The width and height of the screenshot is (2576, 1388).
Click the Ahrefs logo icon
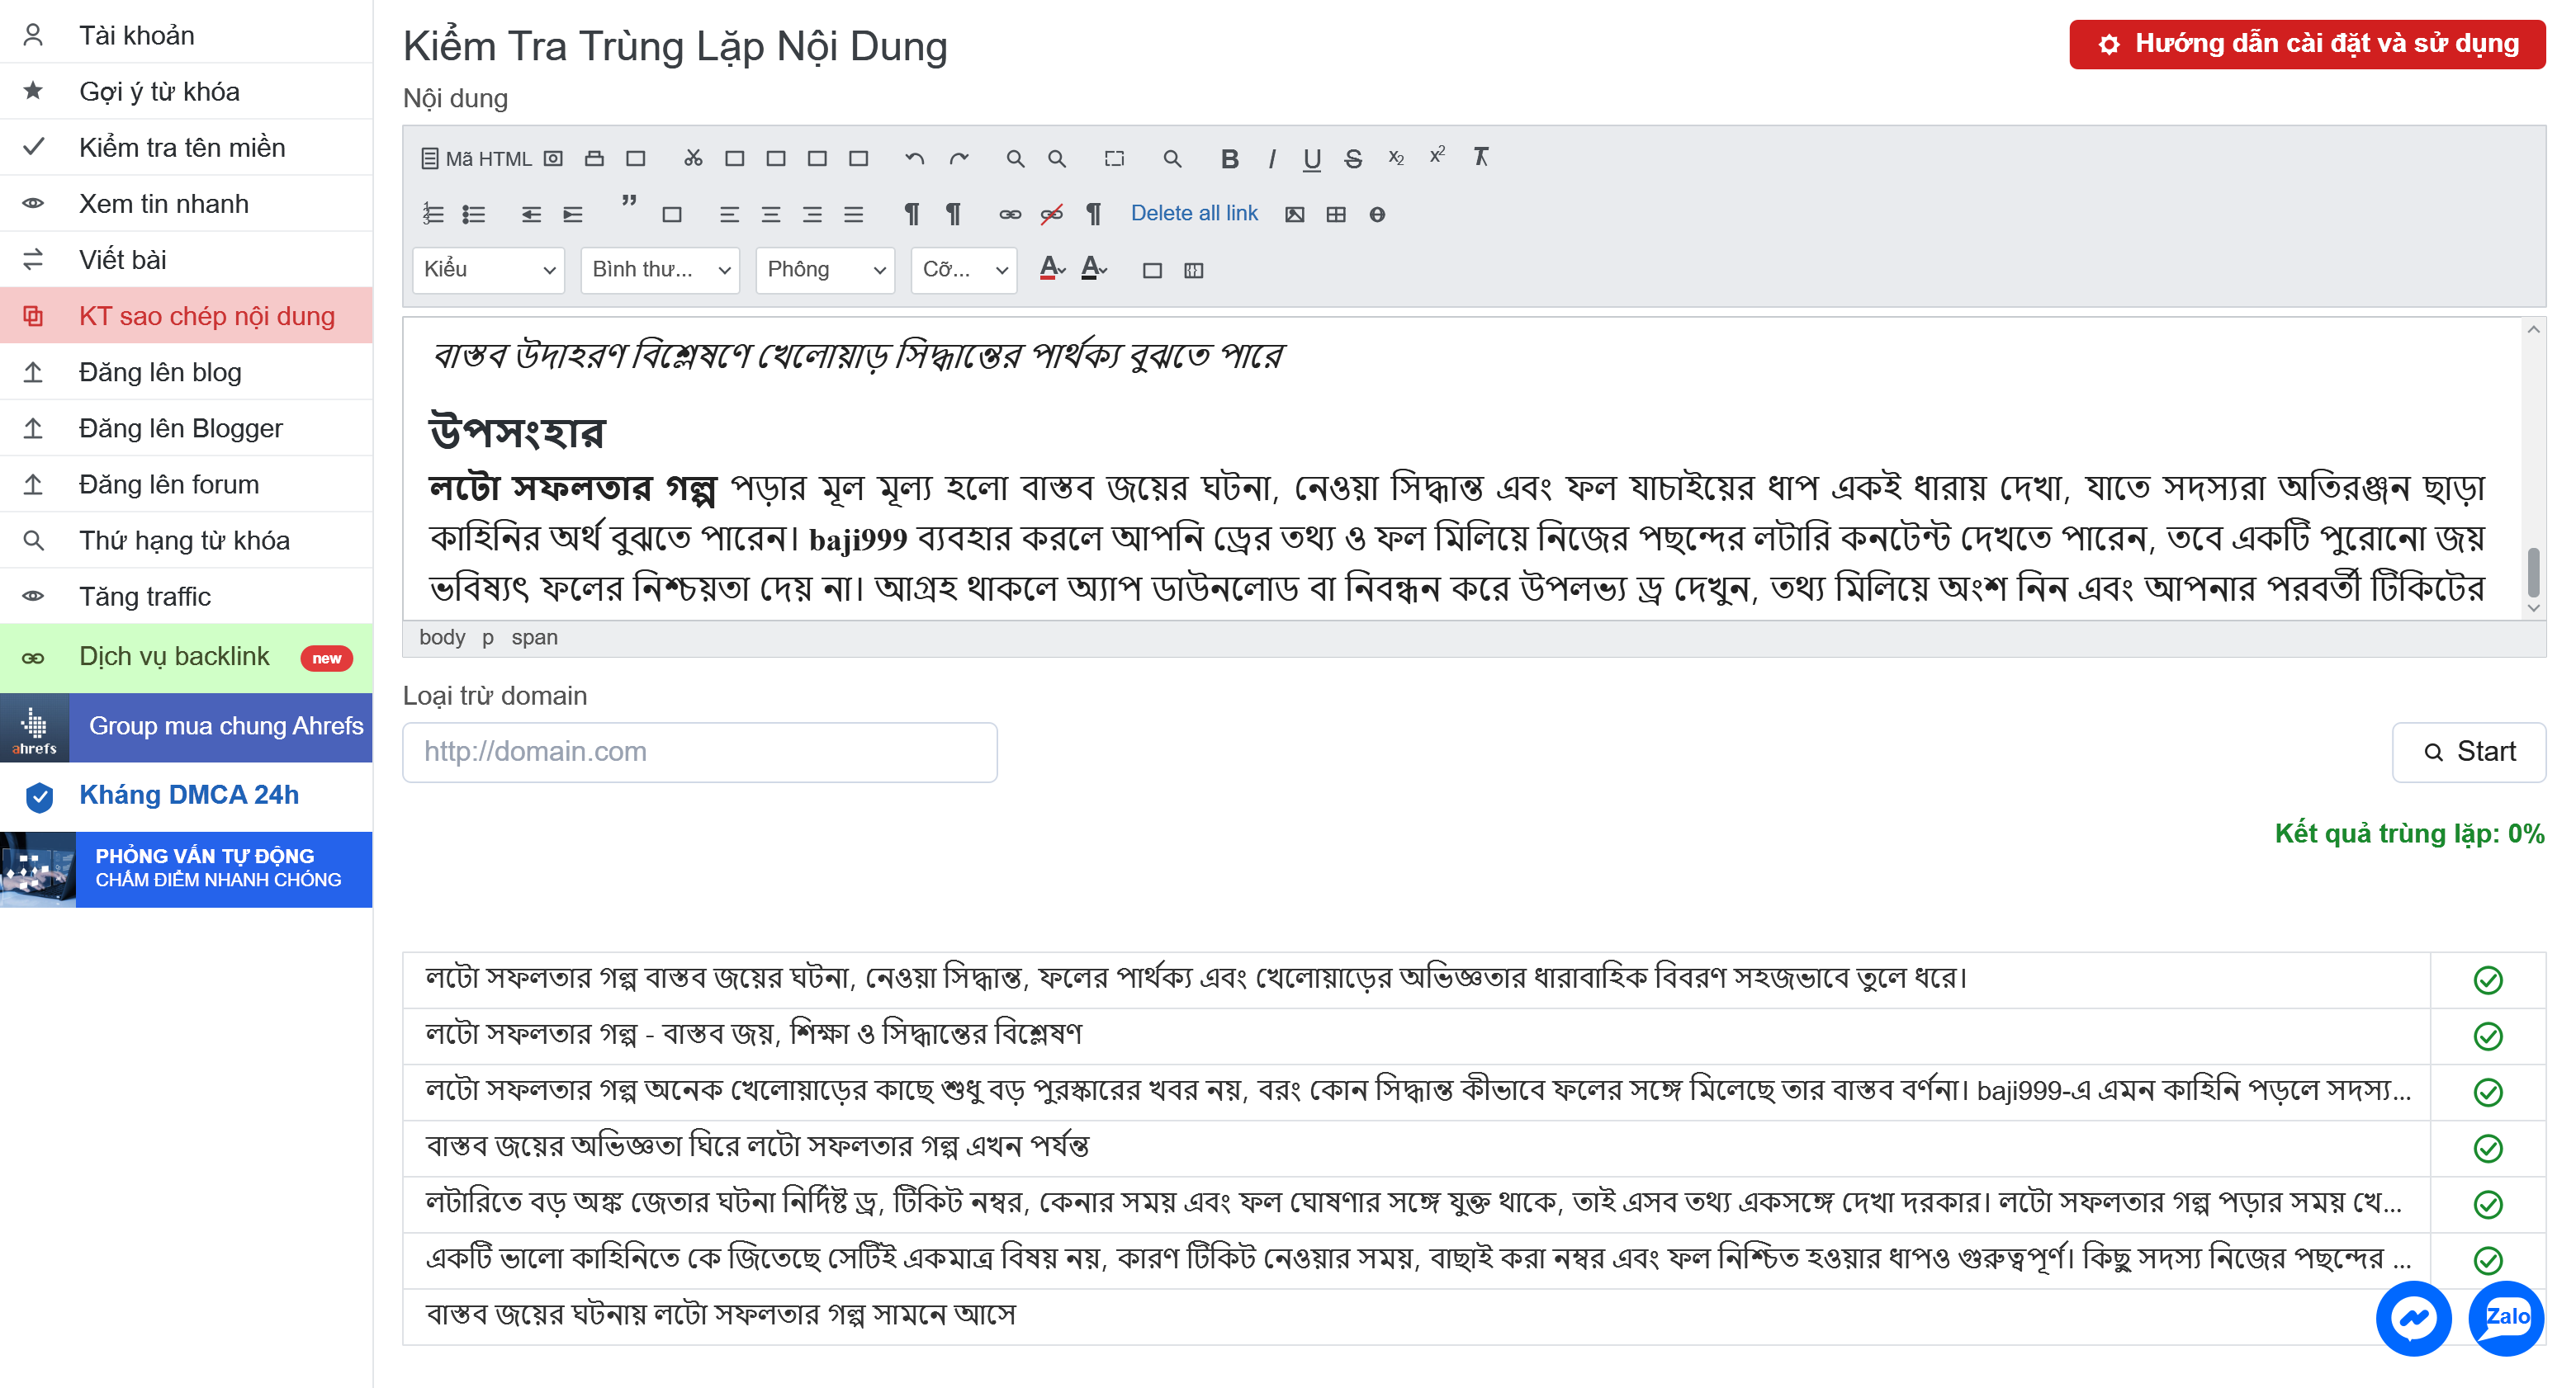pos(35,728)
